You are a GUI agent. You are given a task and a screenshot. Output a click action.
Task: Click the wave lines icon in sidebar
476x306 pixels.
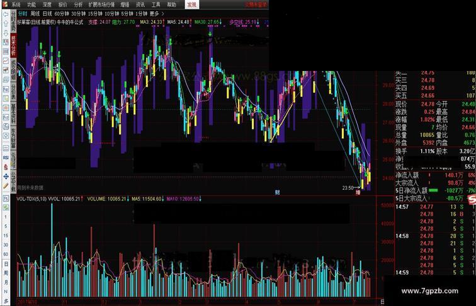6,148
